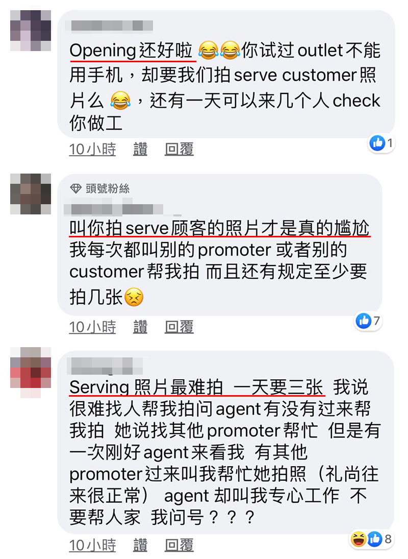The image size is (408, 559).
Task: Click the blue like icon on last comment
Action: (374, 539)
